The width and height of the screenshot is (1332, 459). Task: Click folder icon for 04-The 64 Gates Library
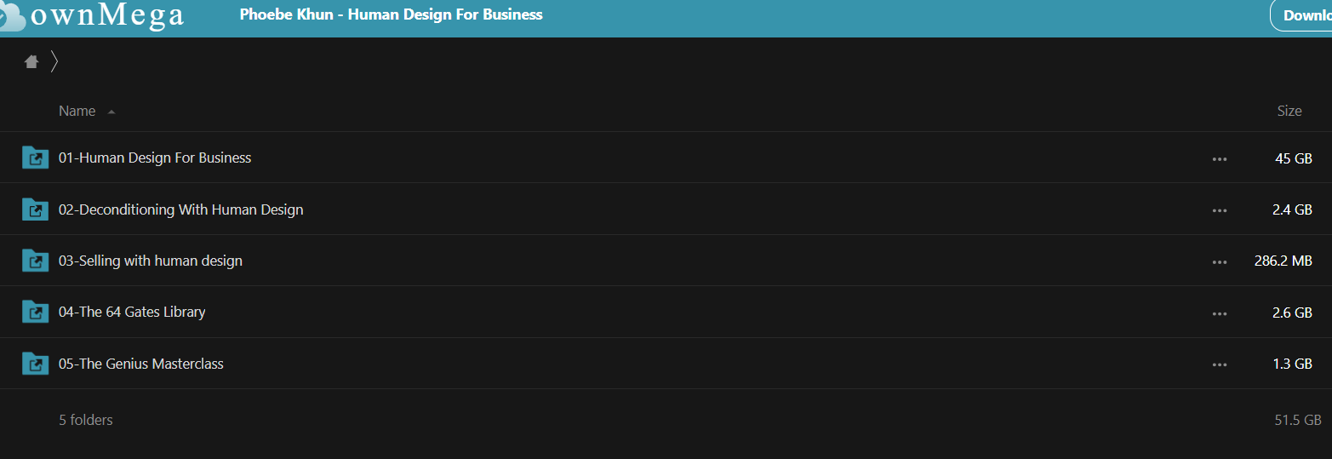tap(35, 313)
